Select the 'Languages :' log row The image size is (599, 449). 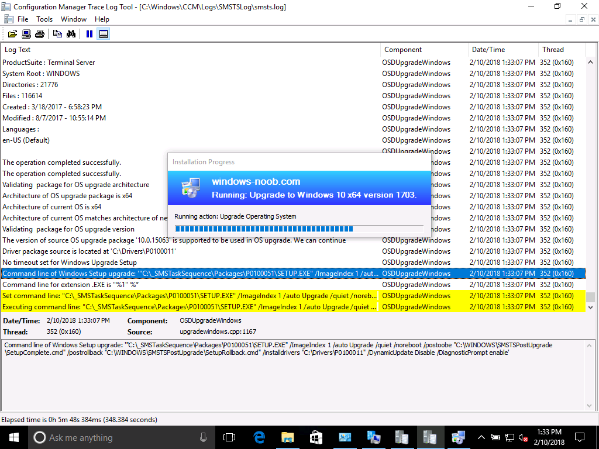(x=293, y=129)
